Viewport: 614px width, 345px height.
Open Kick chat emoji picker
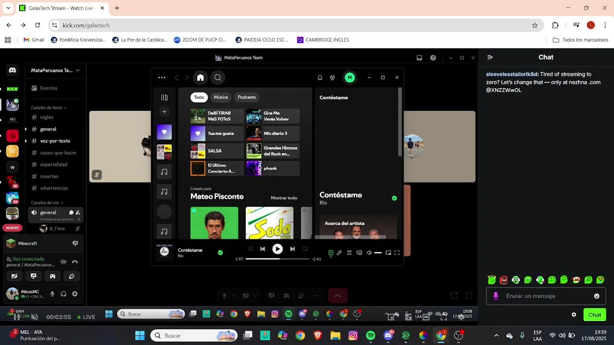click(x=597, y=296)
